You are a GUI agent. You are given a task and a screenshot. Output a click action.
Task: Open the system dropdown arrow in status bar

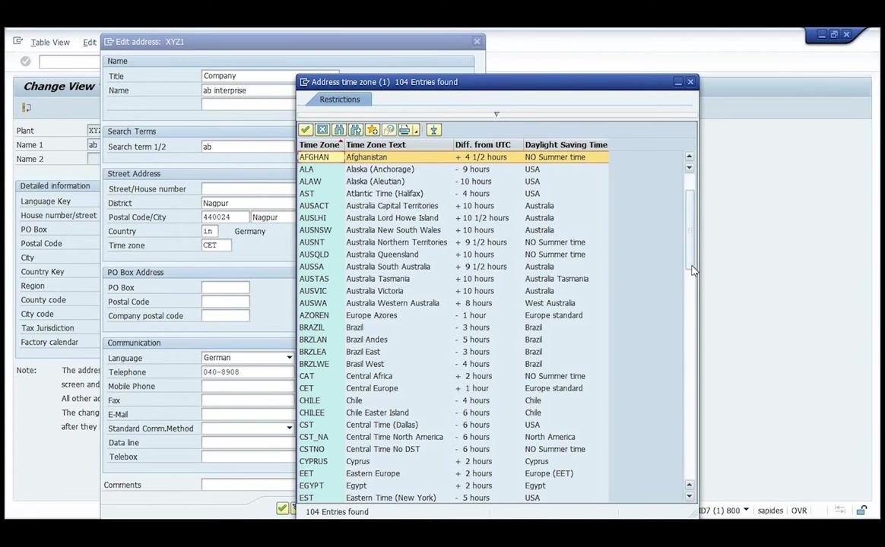click(x=746, y=510)
